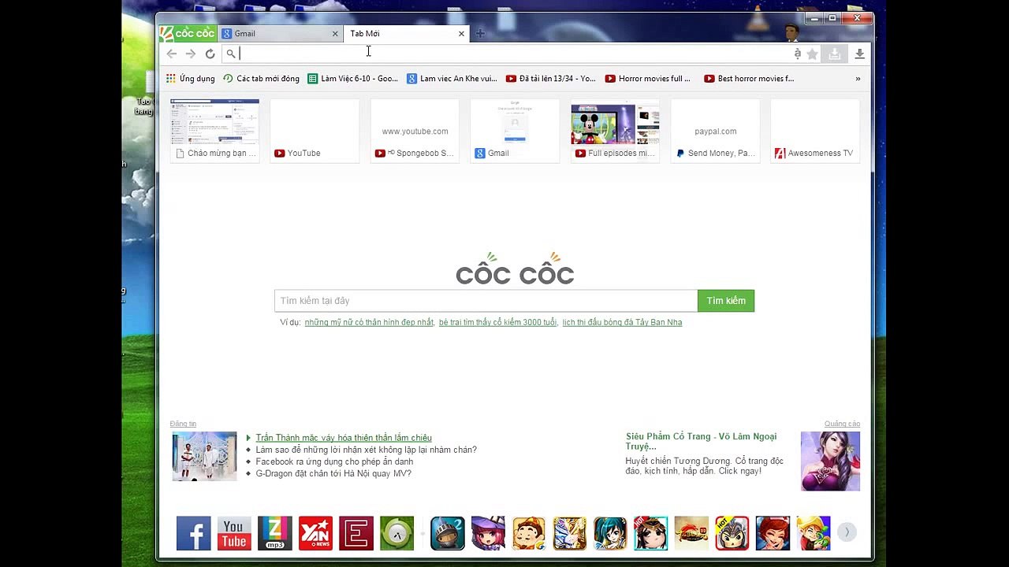Go back to previous page
The width and height of the screenshot is (1009, 567).
pyautogui.click(x=171, y=54)
